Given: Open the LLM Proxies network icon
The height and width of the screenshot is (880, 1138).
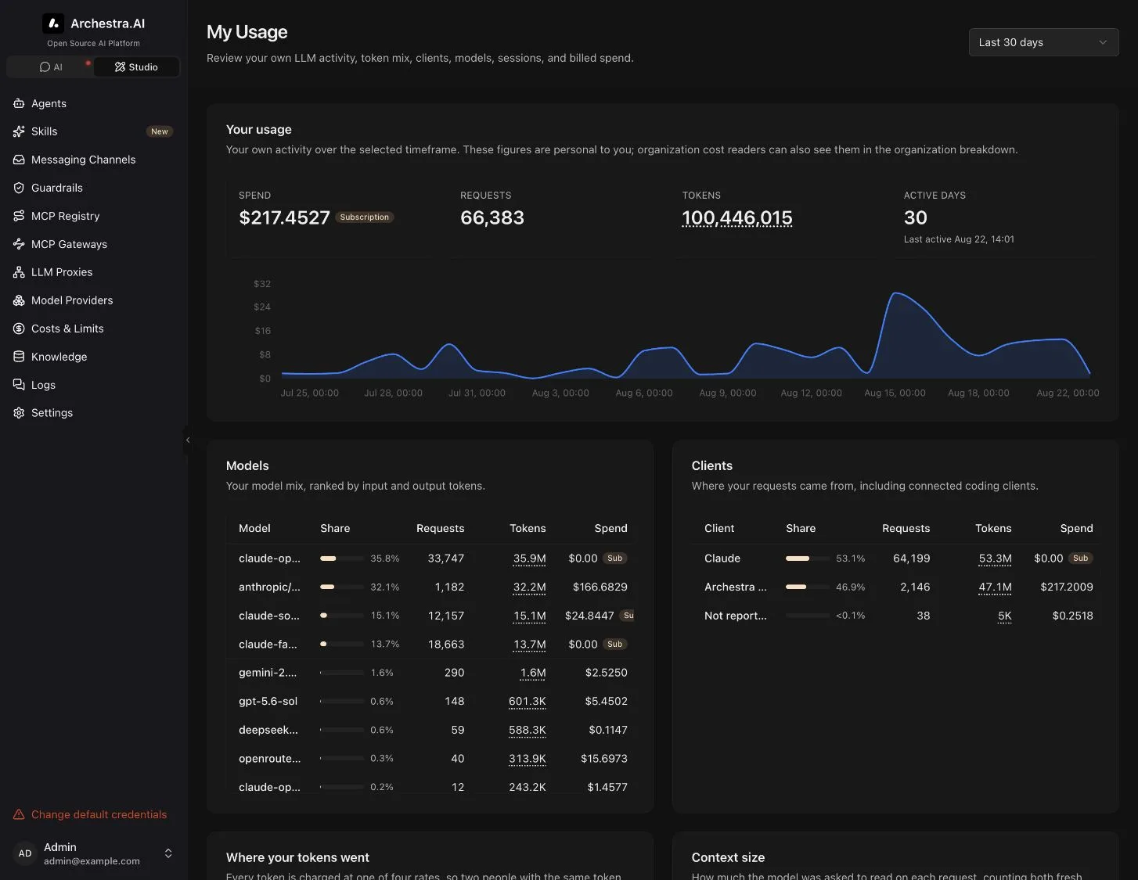Looking at the screenshot, I should pos(19,272).
